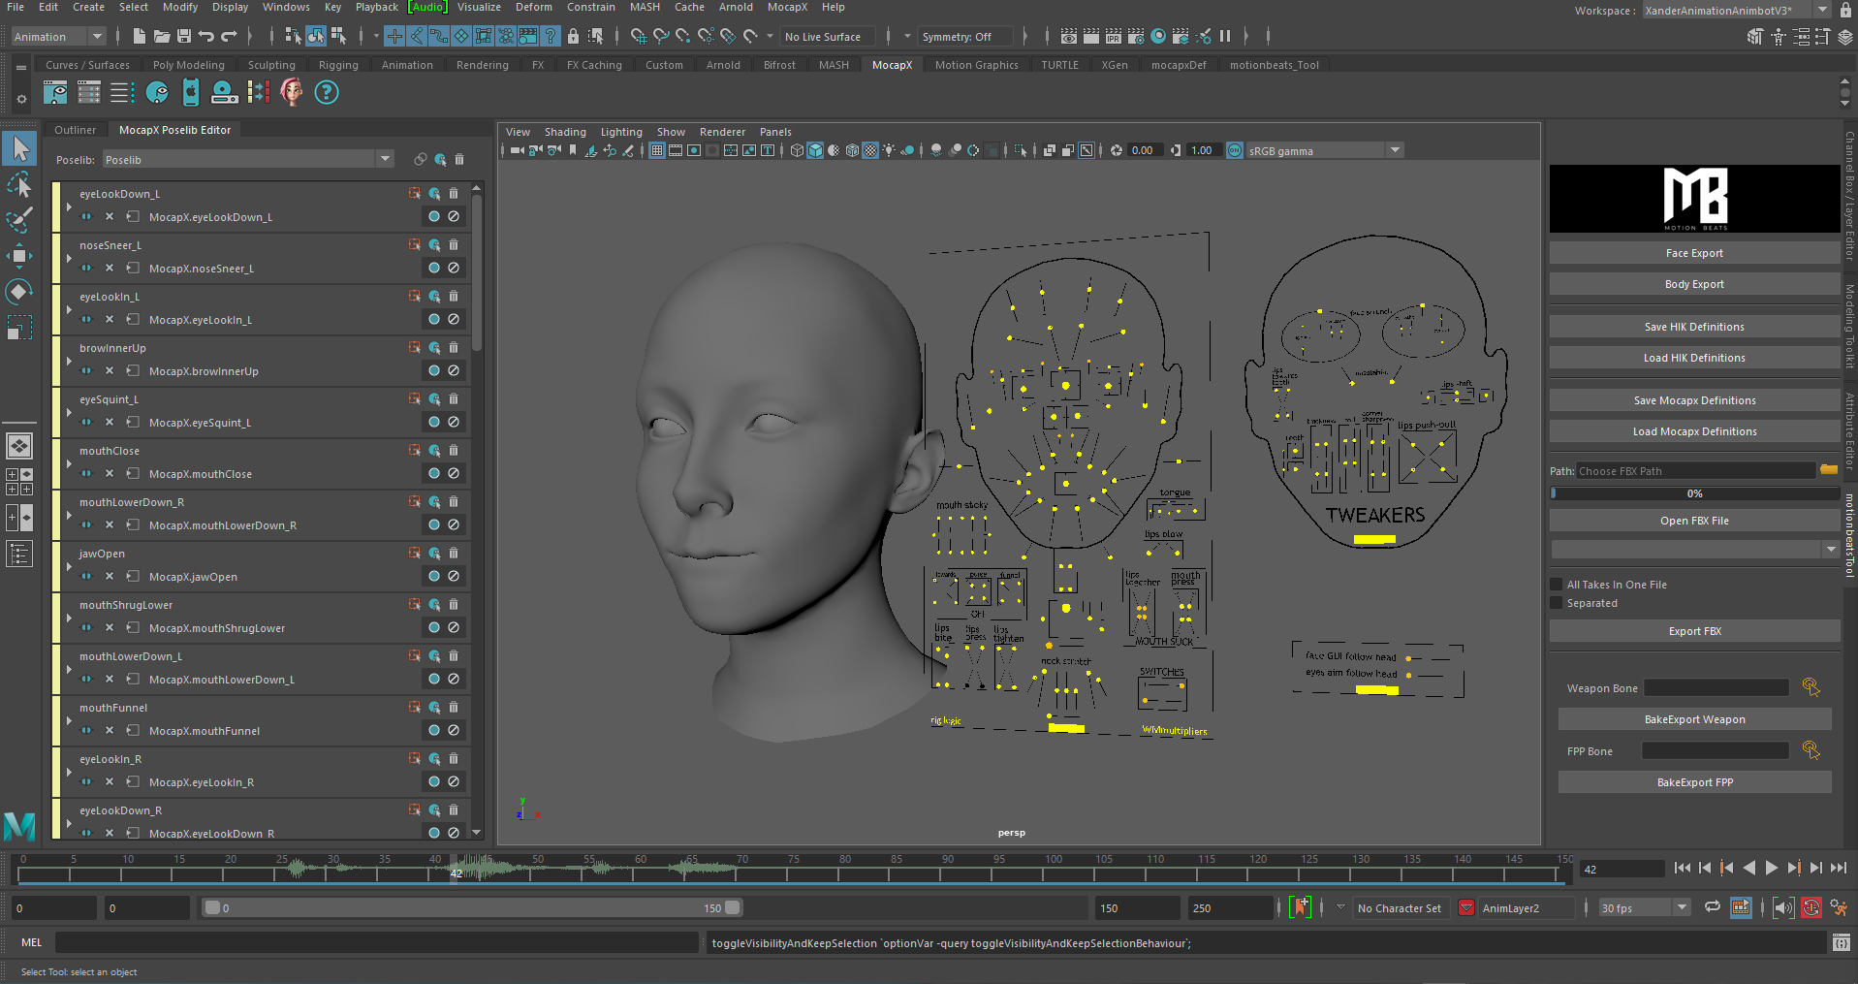1858x984 pixels.
Task: Pick the Rotate tool in tool box
Action: [19, 292]
